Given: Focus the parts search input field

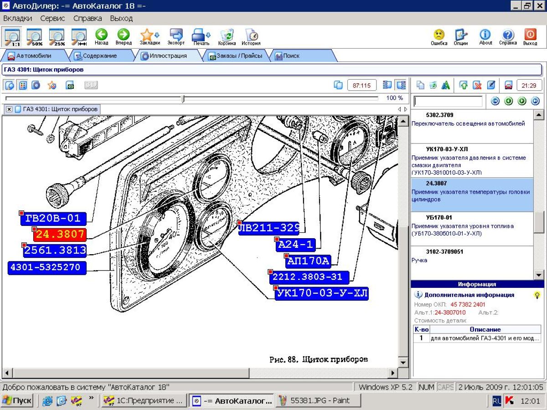Looking at the screenshot, I should pyautogui.click(x=448, y=101).
